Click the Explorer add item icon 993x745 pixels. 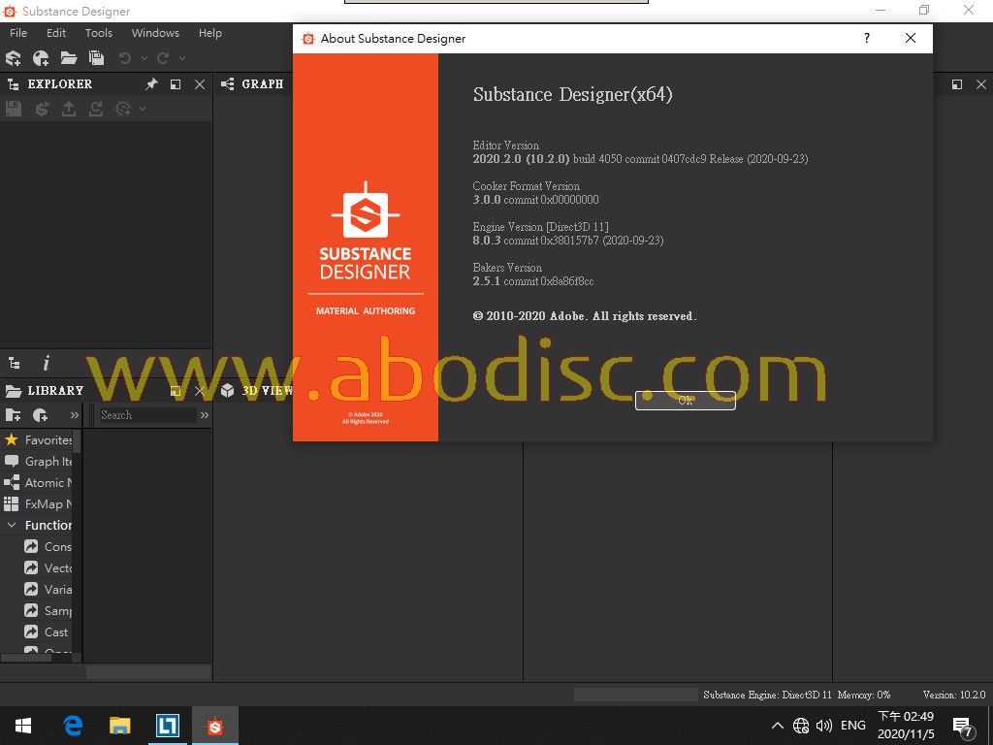click(x=123, y=109)
